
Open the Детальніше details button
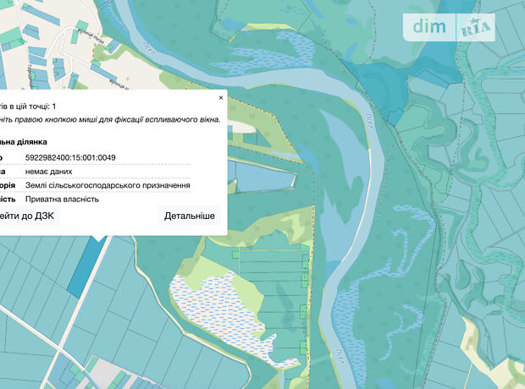pos(189,216)
